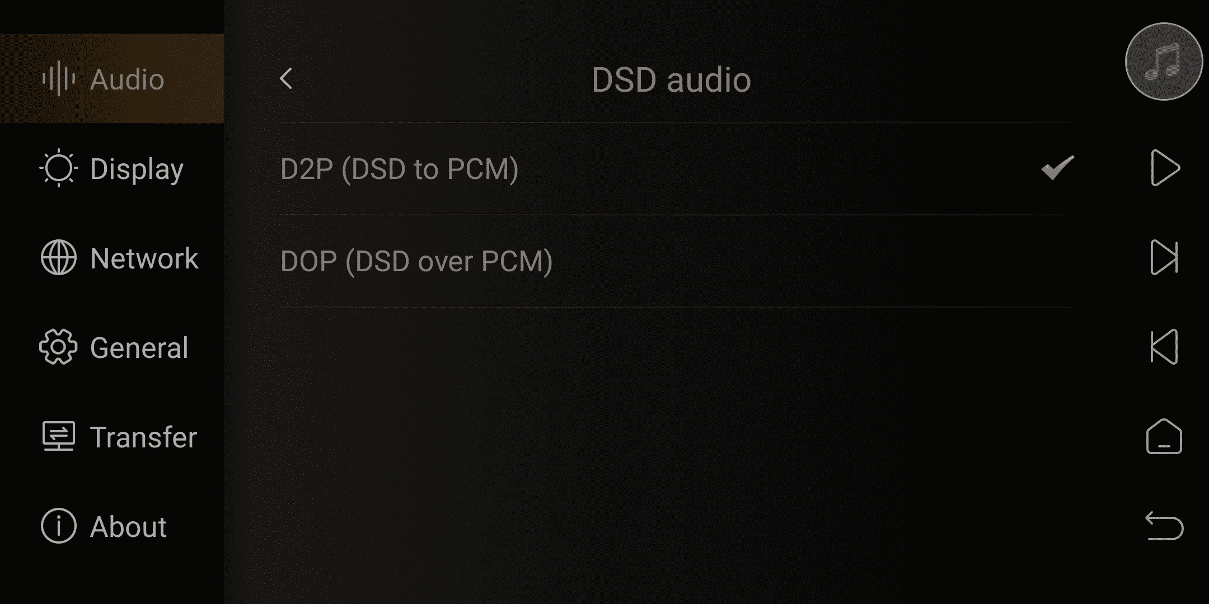Skip to the next track
Screen dimensions: 1209x604
[1164, 257]
